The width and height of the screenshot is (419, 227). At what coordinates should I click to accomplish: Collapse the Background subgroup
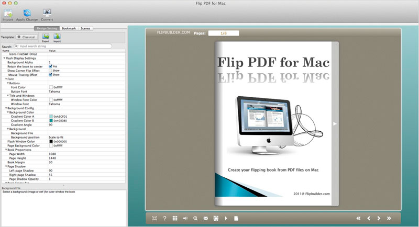tap(8, 129)
